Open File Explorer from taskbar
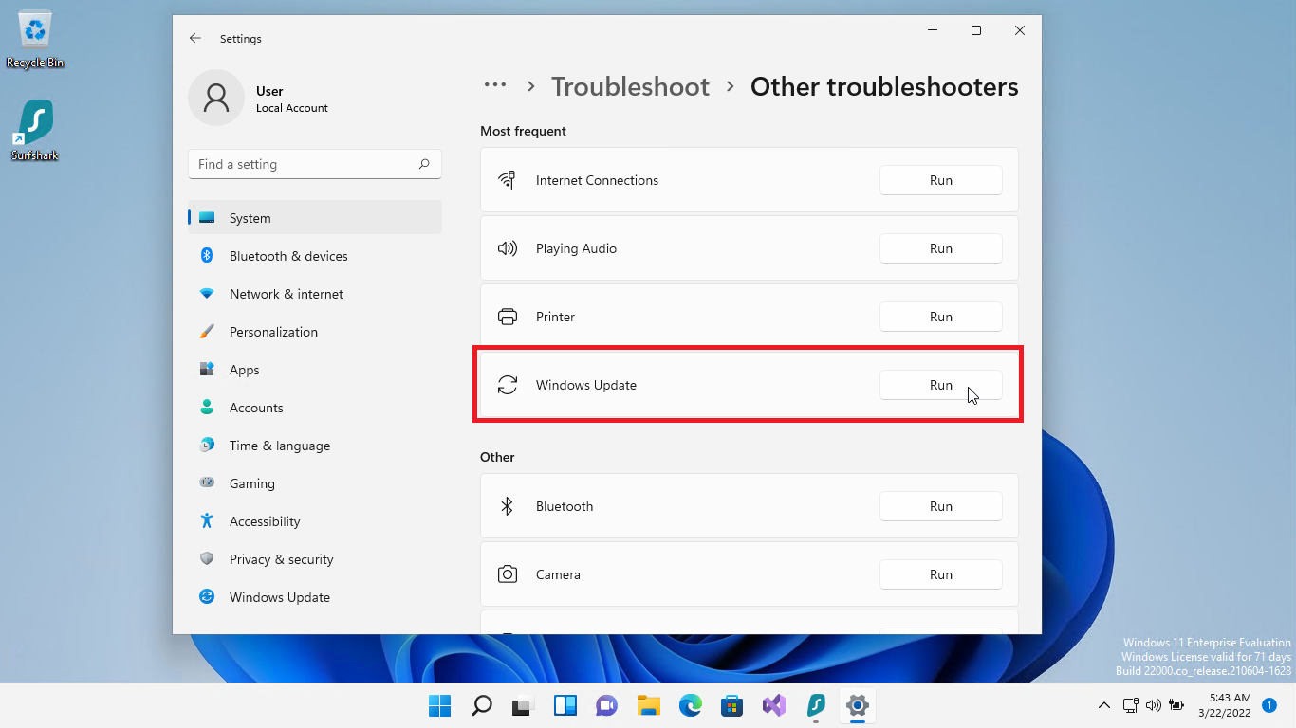The height and width of the screenshot is (728, 1296). tap(648, 705)
